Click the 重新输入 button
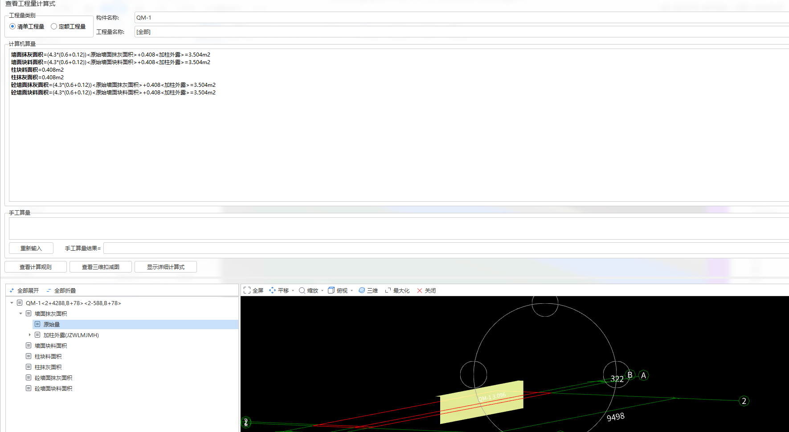The height and width of the screenshot is (432, 789). click(31, 248)
